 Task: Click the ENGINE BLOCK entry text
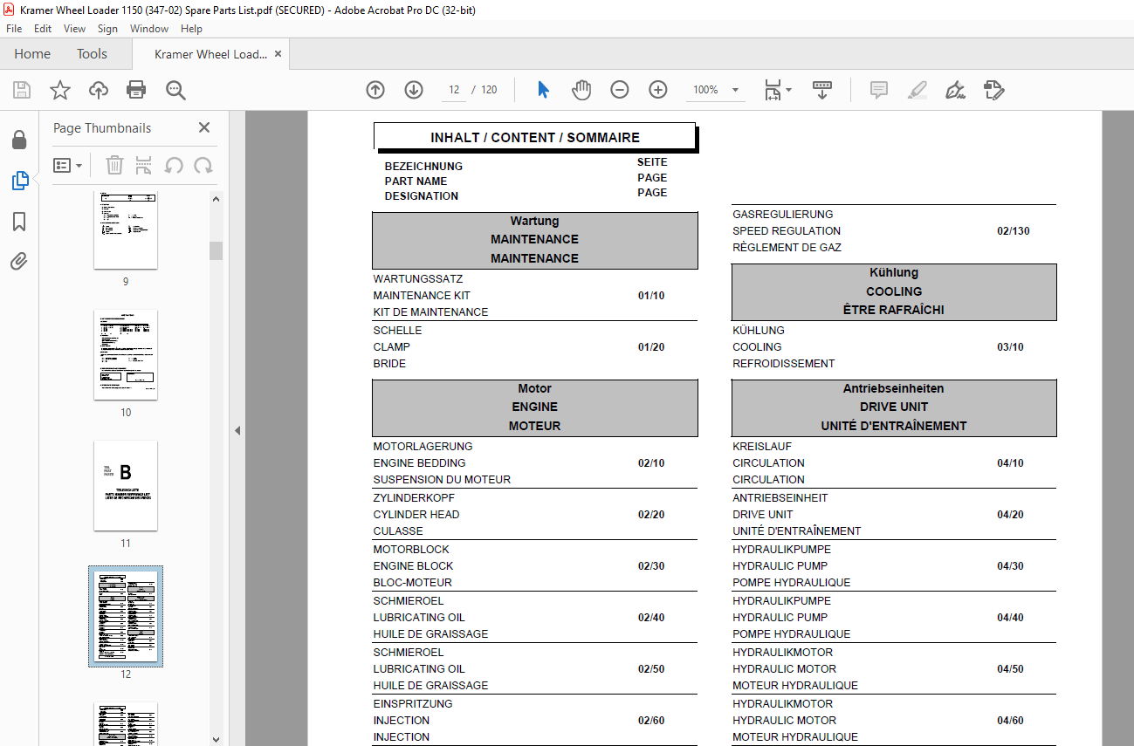413,566
